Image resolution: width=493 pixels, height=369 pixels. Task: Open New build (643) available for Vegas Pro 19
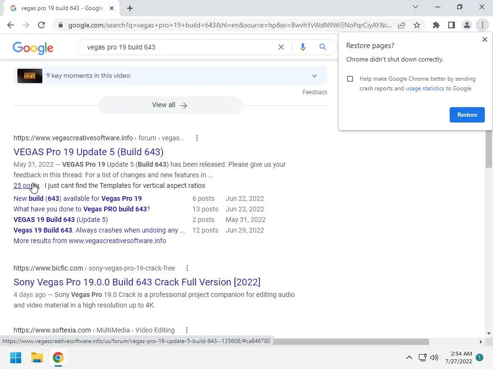tap(78, 198)
